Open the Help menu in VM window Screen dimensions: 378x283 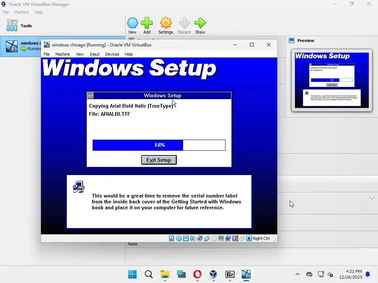pyautogui.click(x=128, y=54)
